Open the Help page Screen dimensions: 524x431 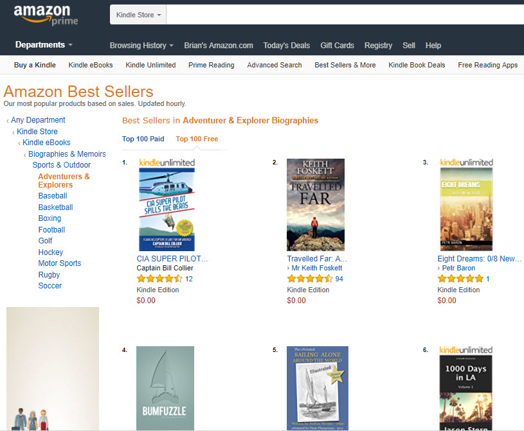433,46
